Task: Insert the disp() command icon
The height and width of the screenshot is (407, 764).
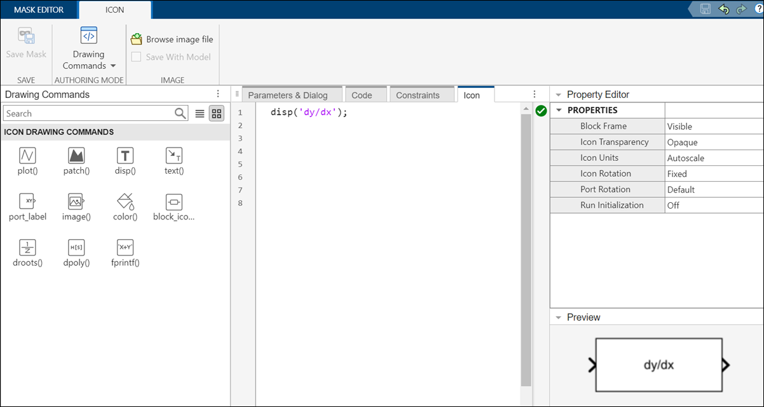Action: pyautogui.click(x=125, y=161)
